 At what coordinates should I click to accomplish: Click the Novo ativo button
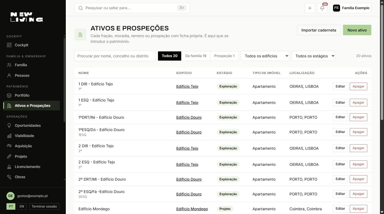[357, 30]
